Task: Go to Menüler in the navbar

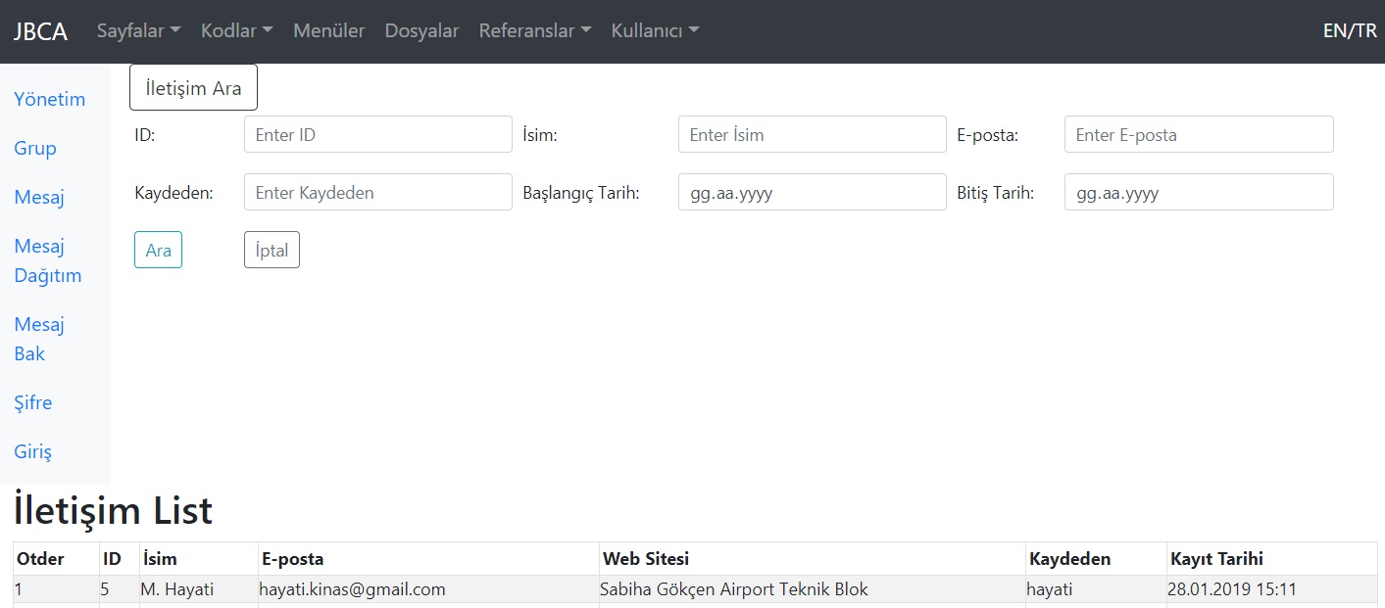Action: 328,30
